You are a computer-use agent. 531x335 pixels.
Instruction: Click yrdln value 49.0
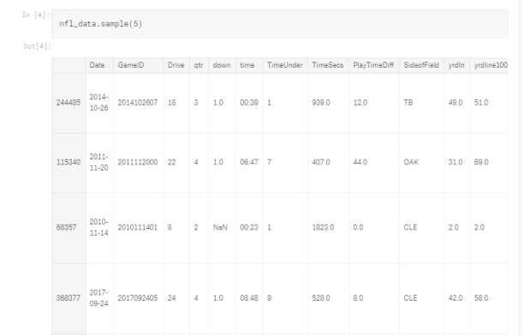point(456,103)
